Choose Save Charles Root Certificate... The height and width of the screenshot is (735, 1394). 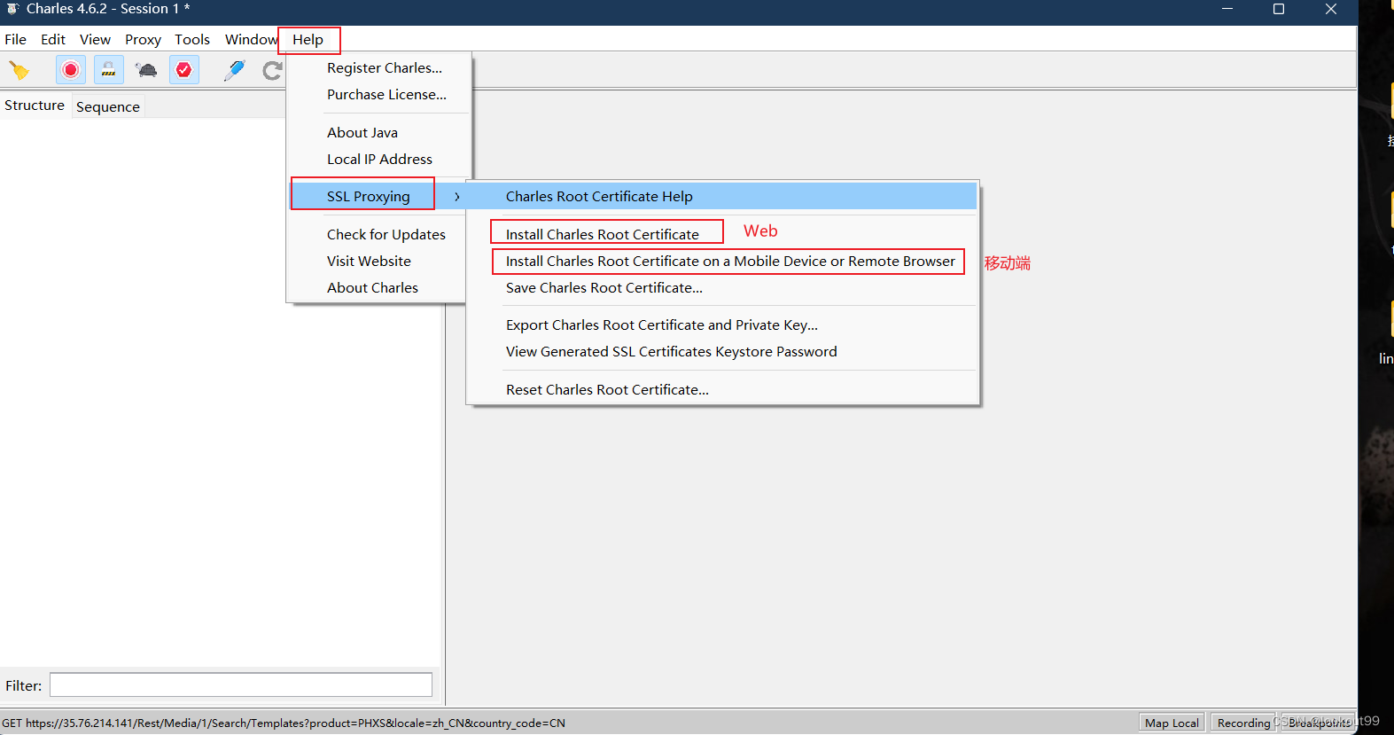coord(604,288)
